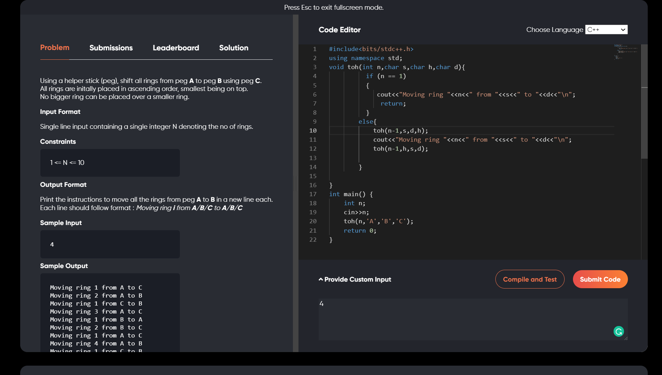Click the Grammarly icon in custom input

pyautogui.click(x=619, y=332)
